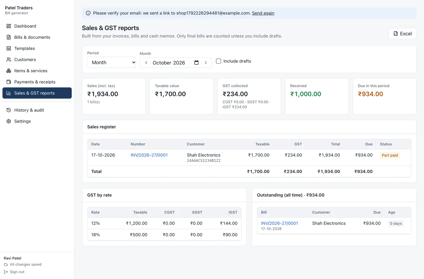The width and height of the screenshot is (424, 279).
Task: Go to next month with right chevron
Action: (206, 63)
